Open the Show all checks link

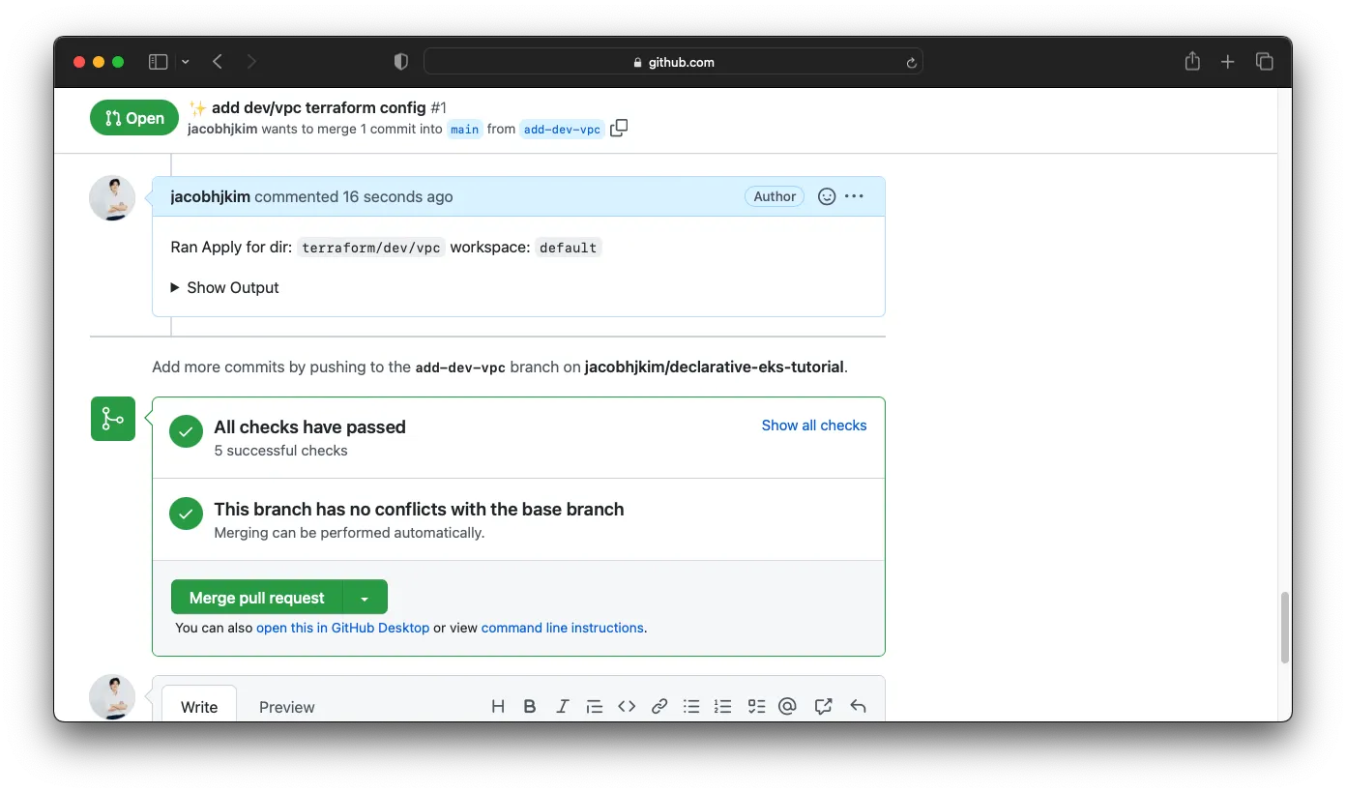tap(814, 426)
